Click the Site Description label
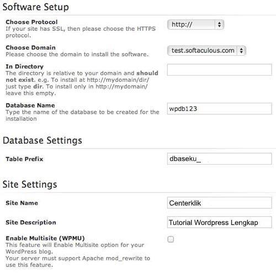Image resolution: width=276 pixels, height=273 pixels. [31, 222]
